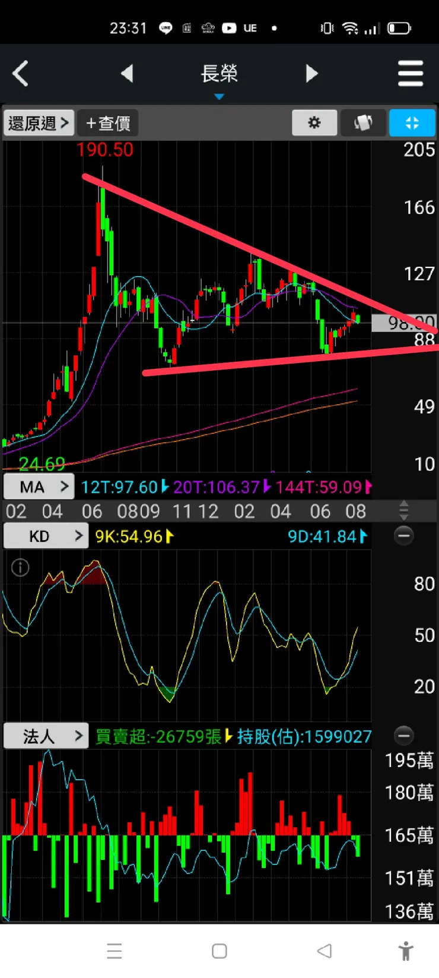Image resolution: width=439 pixels, height=978 pixels.
Task: Open the hamburger menu
Action: coord(411,74)
